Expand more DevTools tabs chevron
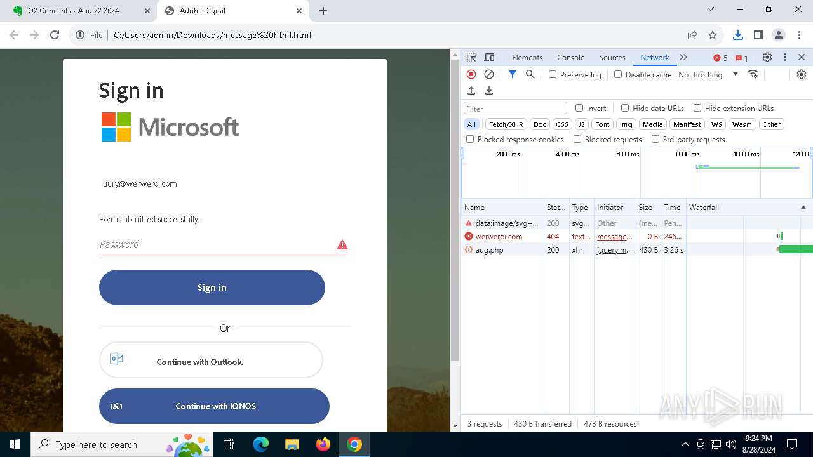 (x=683, y=57)
